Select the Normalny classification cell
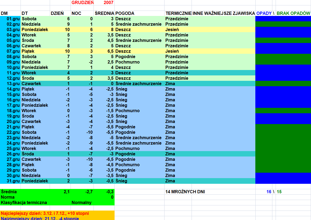311x220 pixels. [x=81, y=202]
